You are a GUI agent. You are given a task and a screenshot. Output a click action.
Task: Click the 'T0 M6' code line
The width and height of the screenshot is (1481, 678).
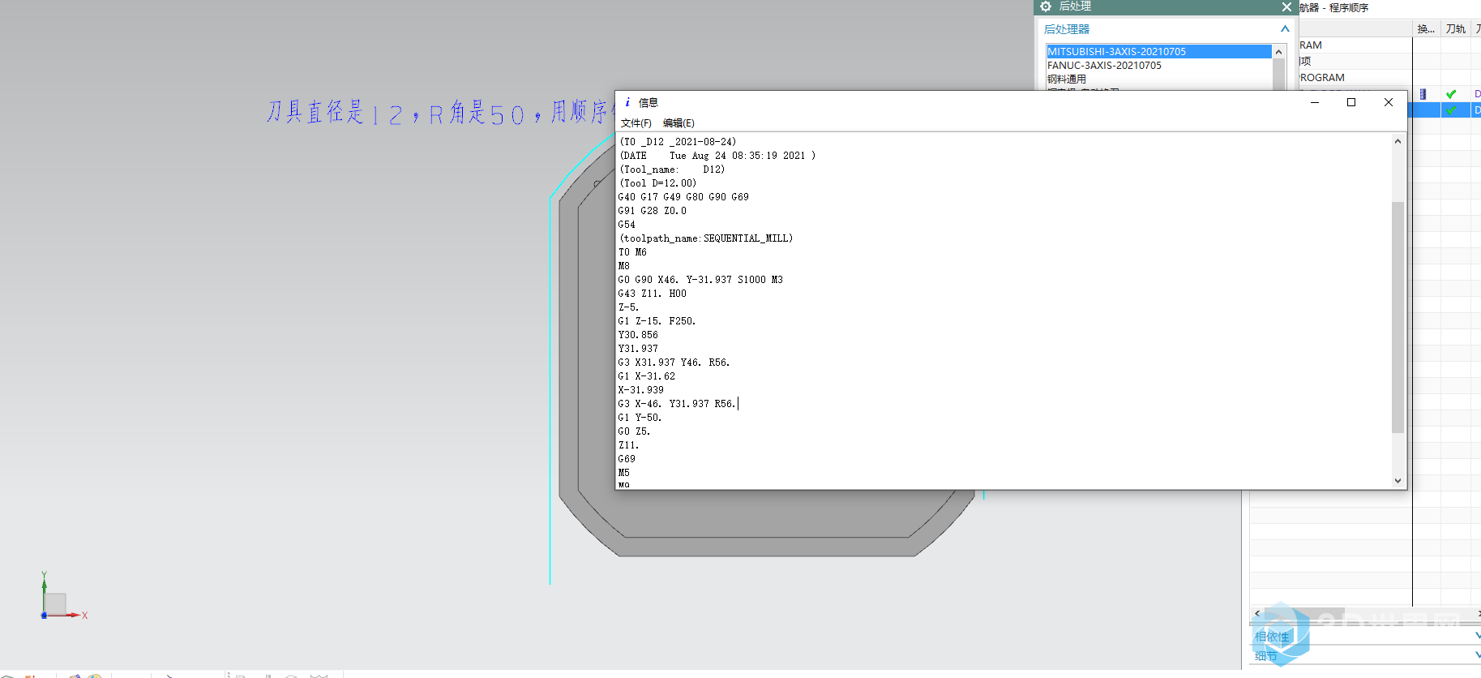632,252
